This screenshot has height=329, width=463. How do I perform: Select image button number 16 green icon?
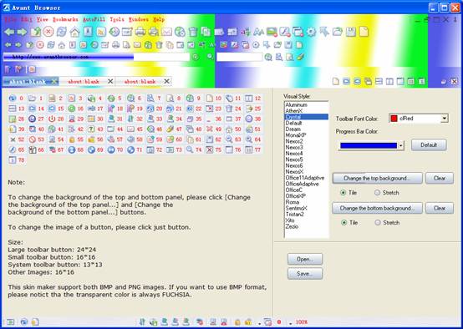pos(76,109)
